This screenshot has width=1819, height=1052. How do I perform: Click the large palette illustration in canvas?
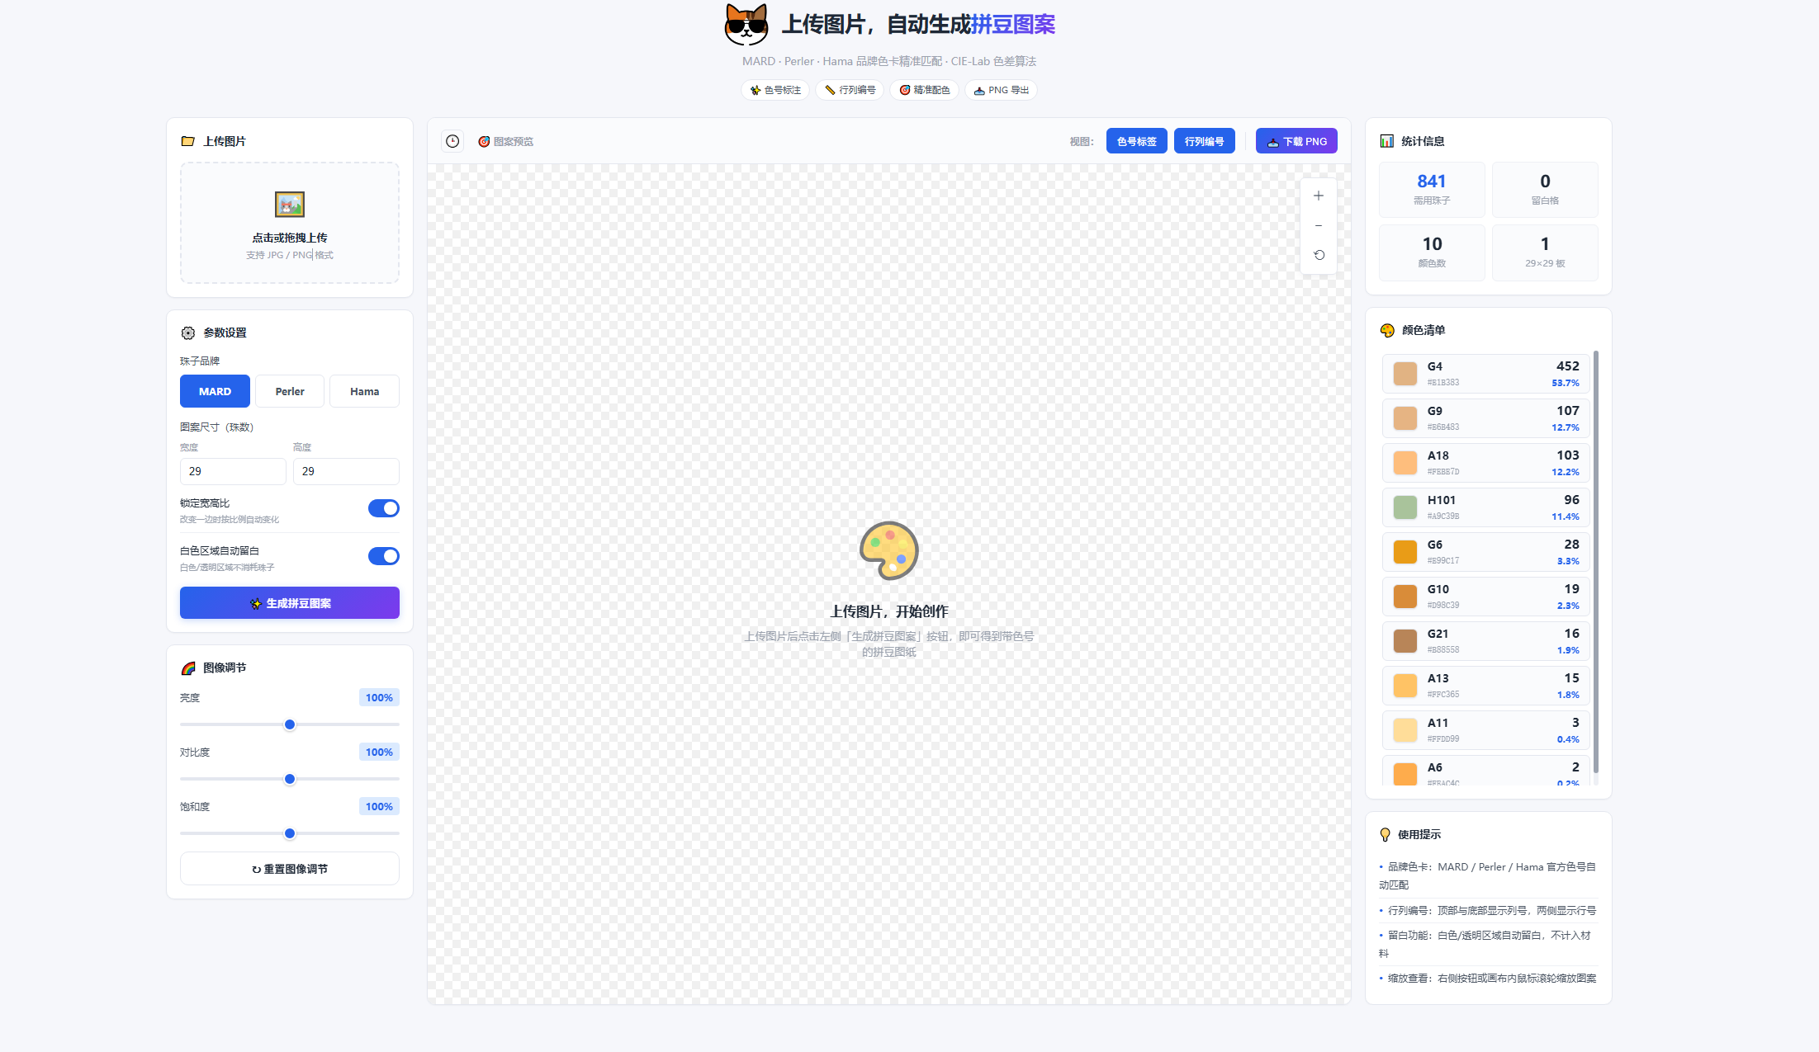(x=889, y=551)
